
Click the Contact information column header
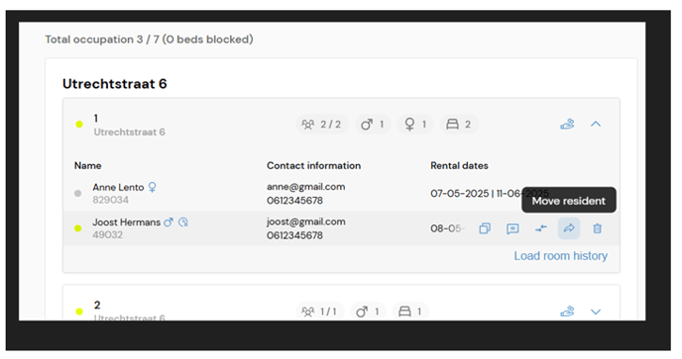(x=313, y=166)
